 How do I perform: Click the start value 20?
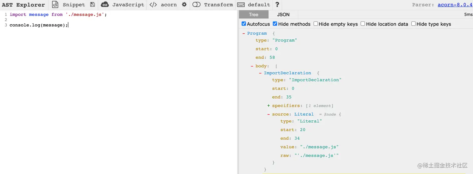(x=303, y=130)
